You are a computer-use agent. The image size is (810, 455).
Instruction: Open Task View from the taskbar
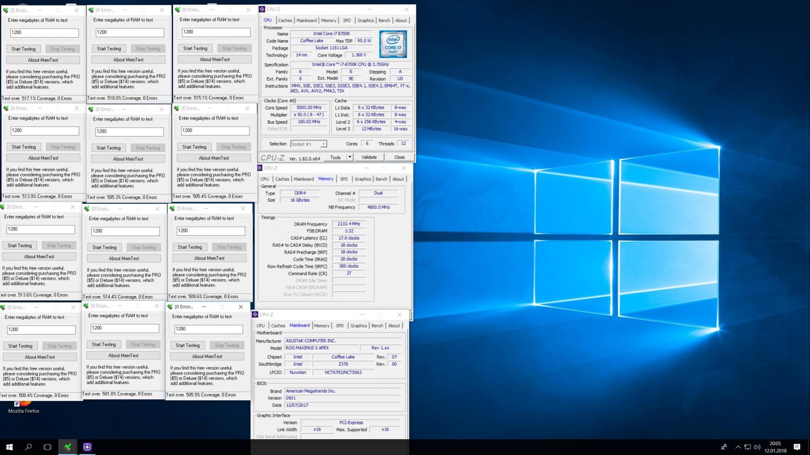point(47,447)
